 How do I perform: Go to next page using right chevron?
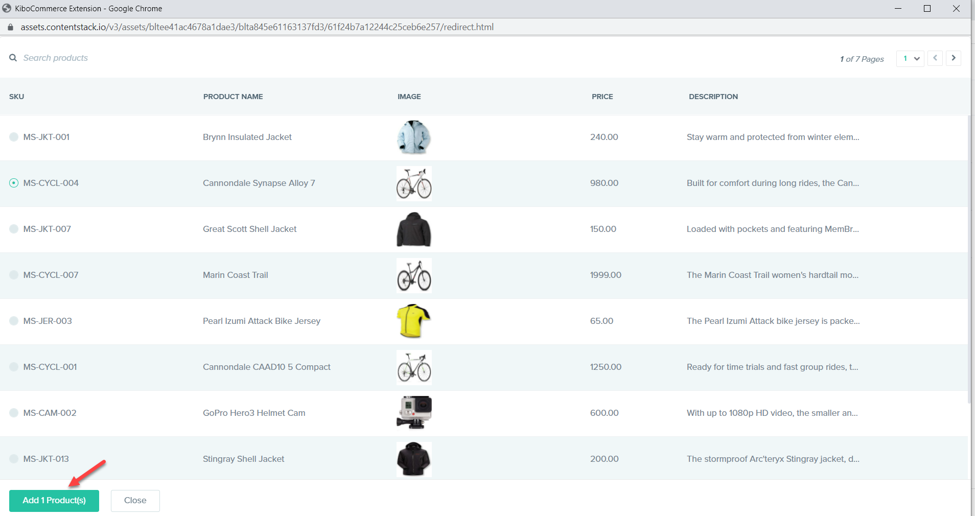click(x=953, y=58)
